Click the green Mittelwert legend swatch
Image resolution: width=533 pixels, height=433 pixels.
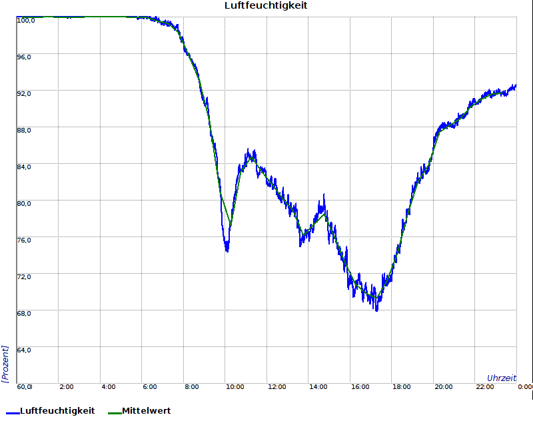pos(115,413)
